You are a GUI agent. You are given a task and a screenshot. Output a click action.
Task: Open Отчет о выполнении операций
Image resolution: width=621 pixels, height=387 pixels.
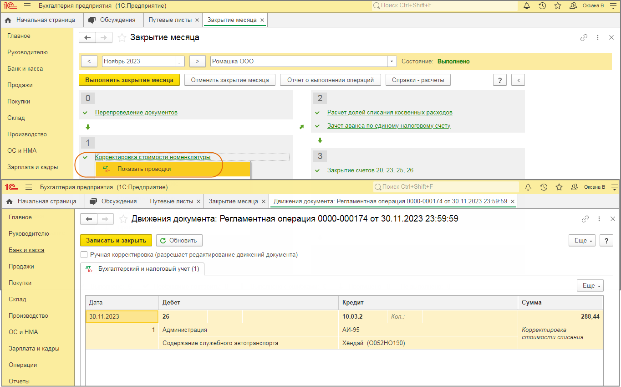(x=331, y=80)
